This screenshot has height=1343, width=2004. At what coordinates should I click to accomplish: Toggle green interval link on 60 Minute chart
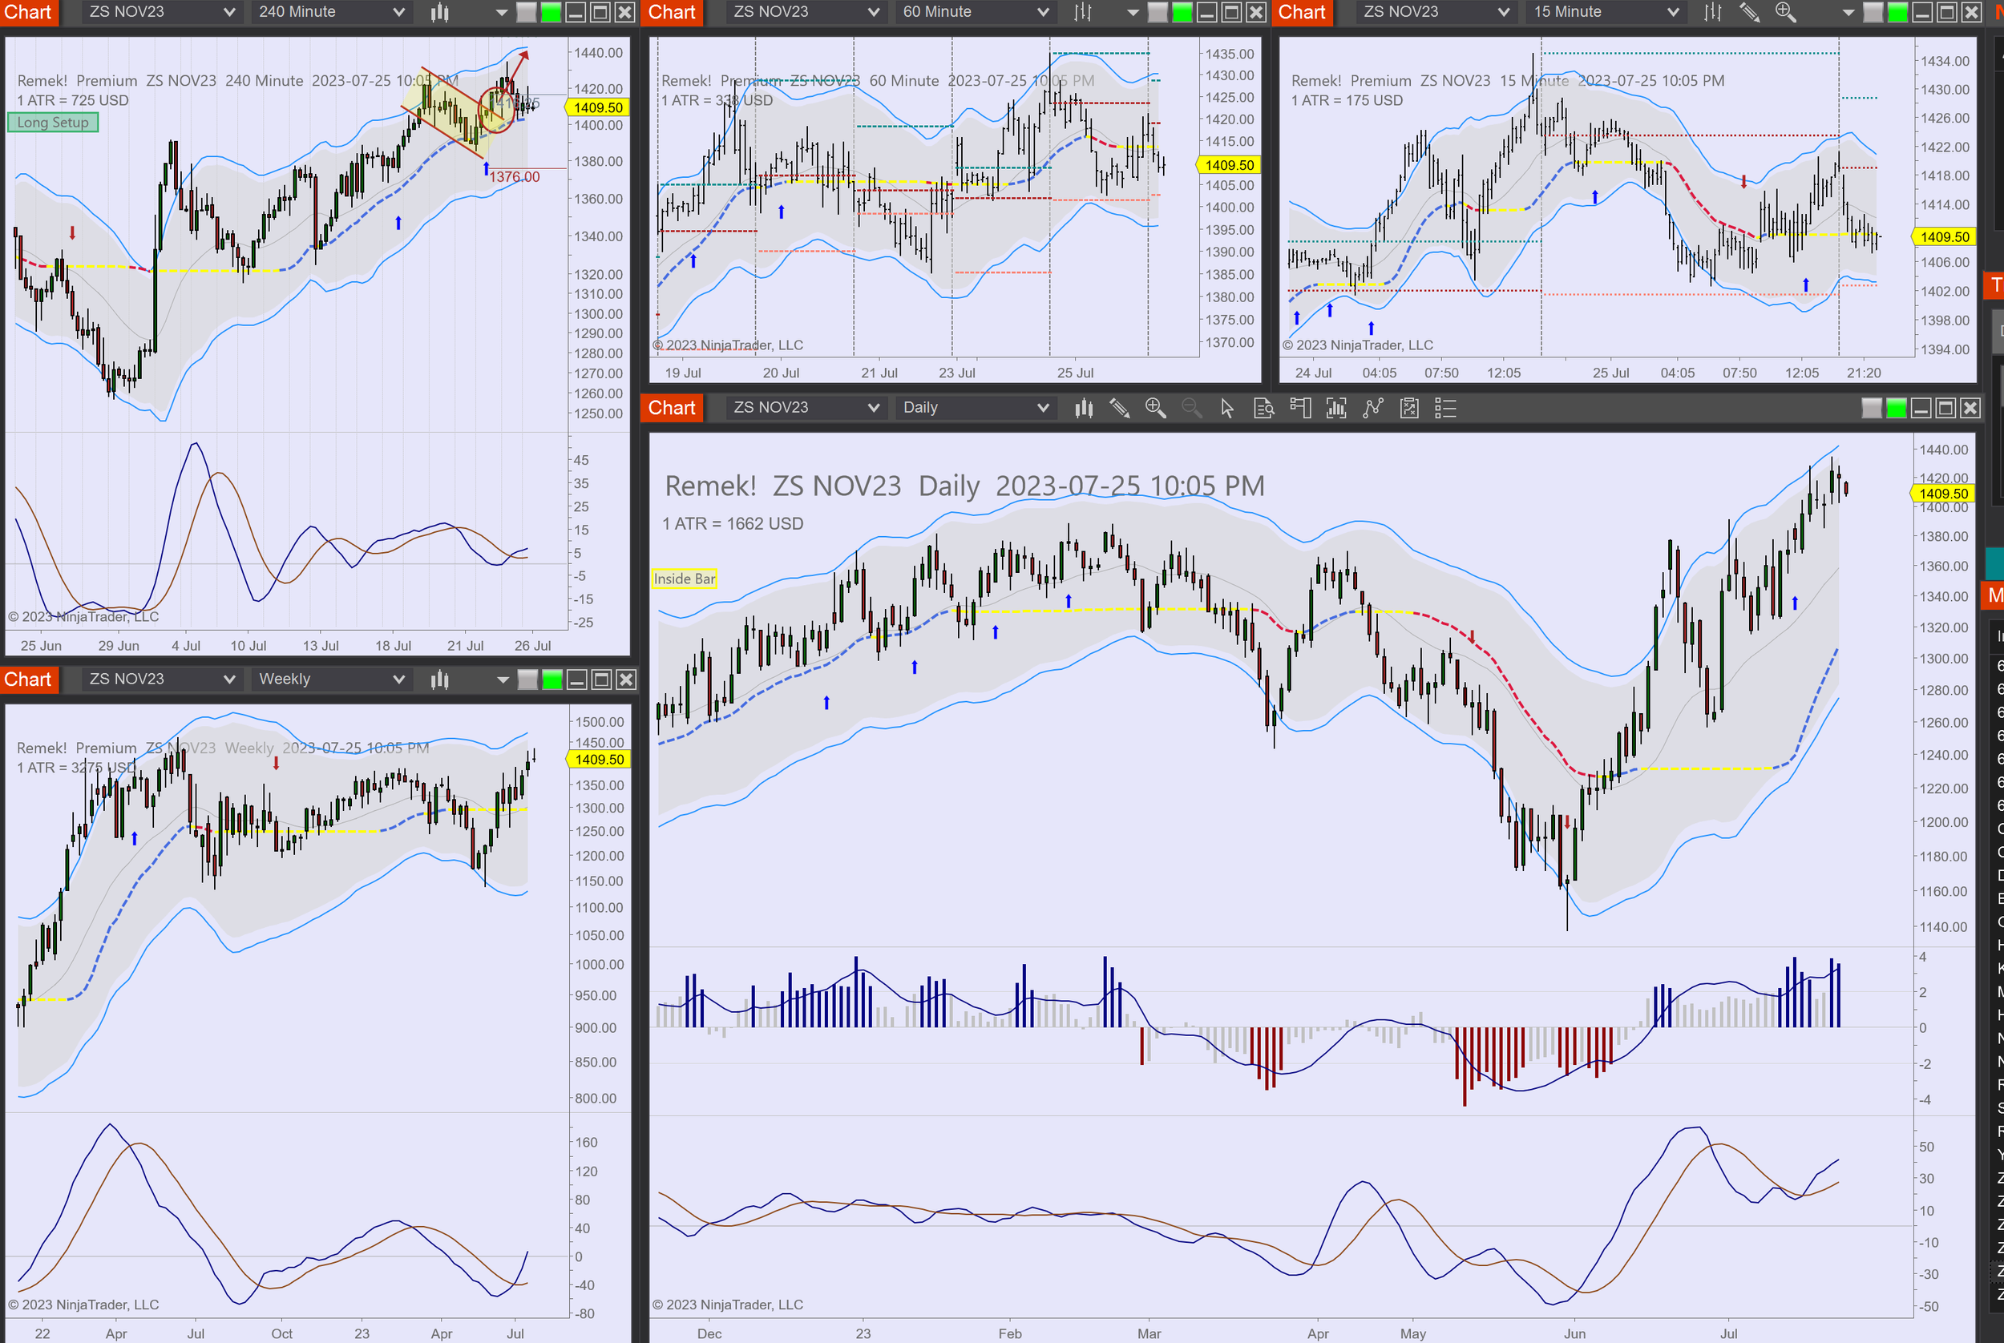pyautogui.click(x=1182, y=12)
